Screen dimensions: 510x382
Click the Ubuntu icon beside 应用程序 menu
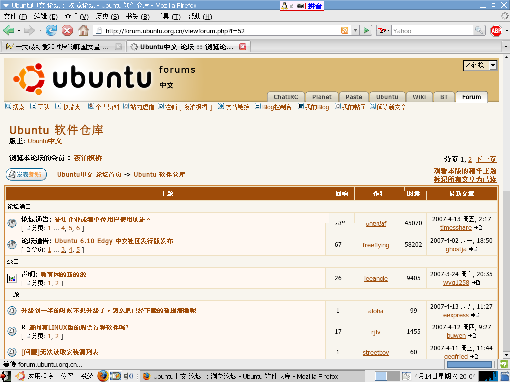(20, 376)
